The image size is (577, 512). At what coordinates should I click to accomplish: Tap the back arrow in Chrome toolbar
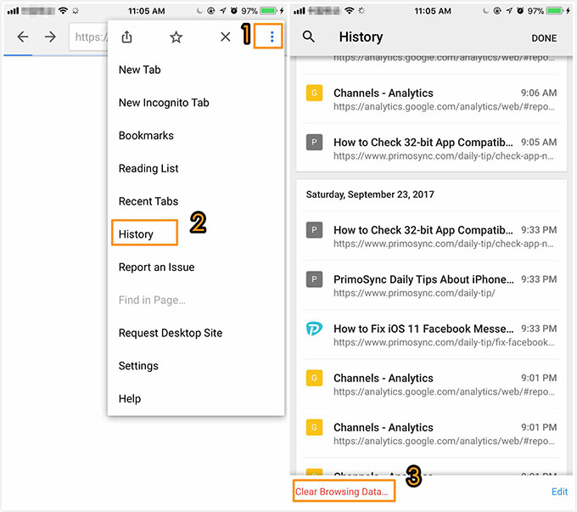tap(23, 37)
